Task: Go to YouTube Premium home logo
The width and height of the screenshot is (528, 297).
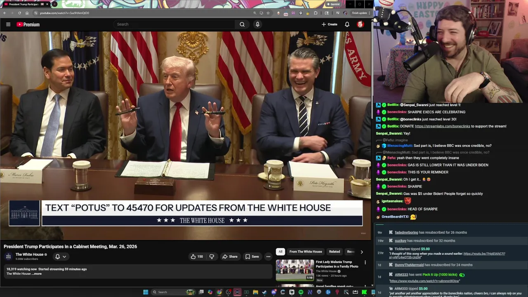Action: [28, 24]
